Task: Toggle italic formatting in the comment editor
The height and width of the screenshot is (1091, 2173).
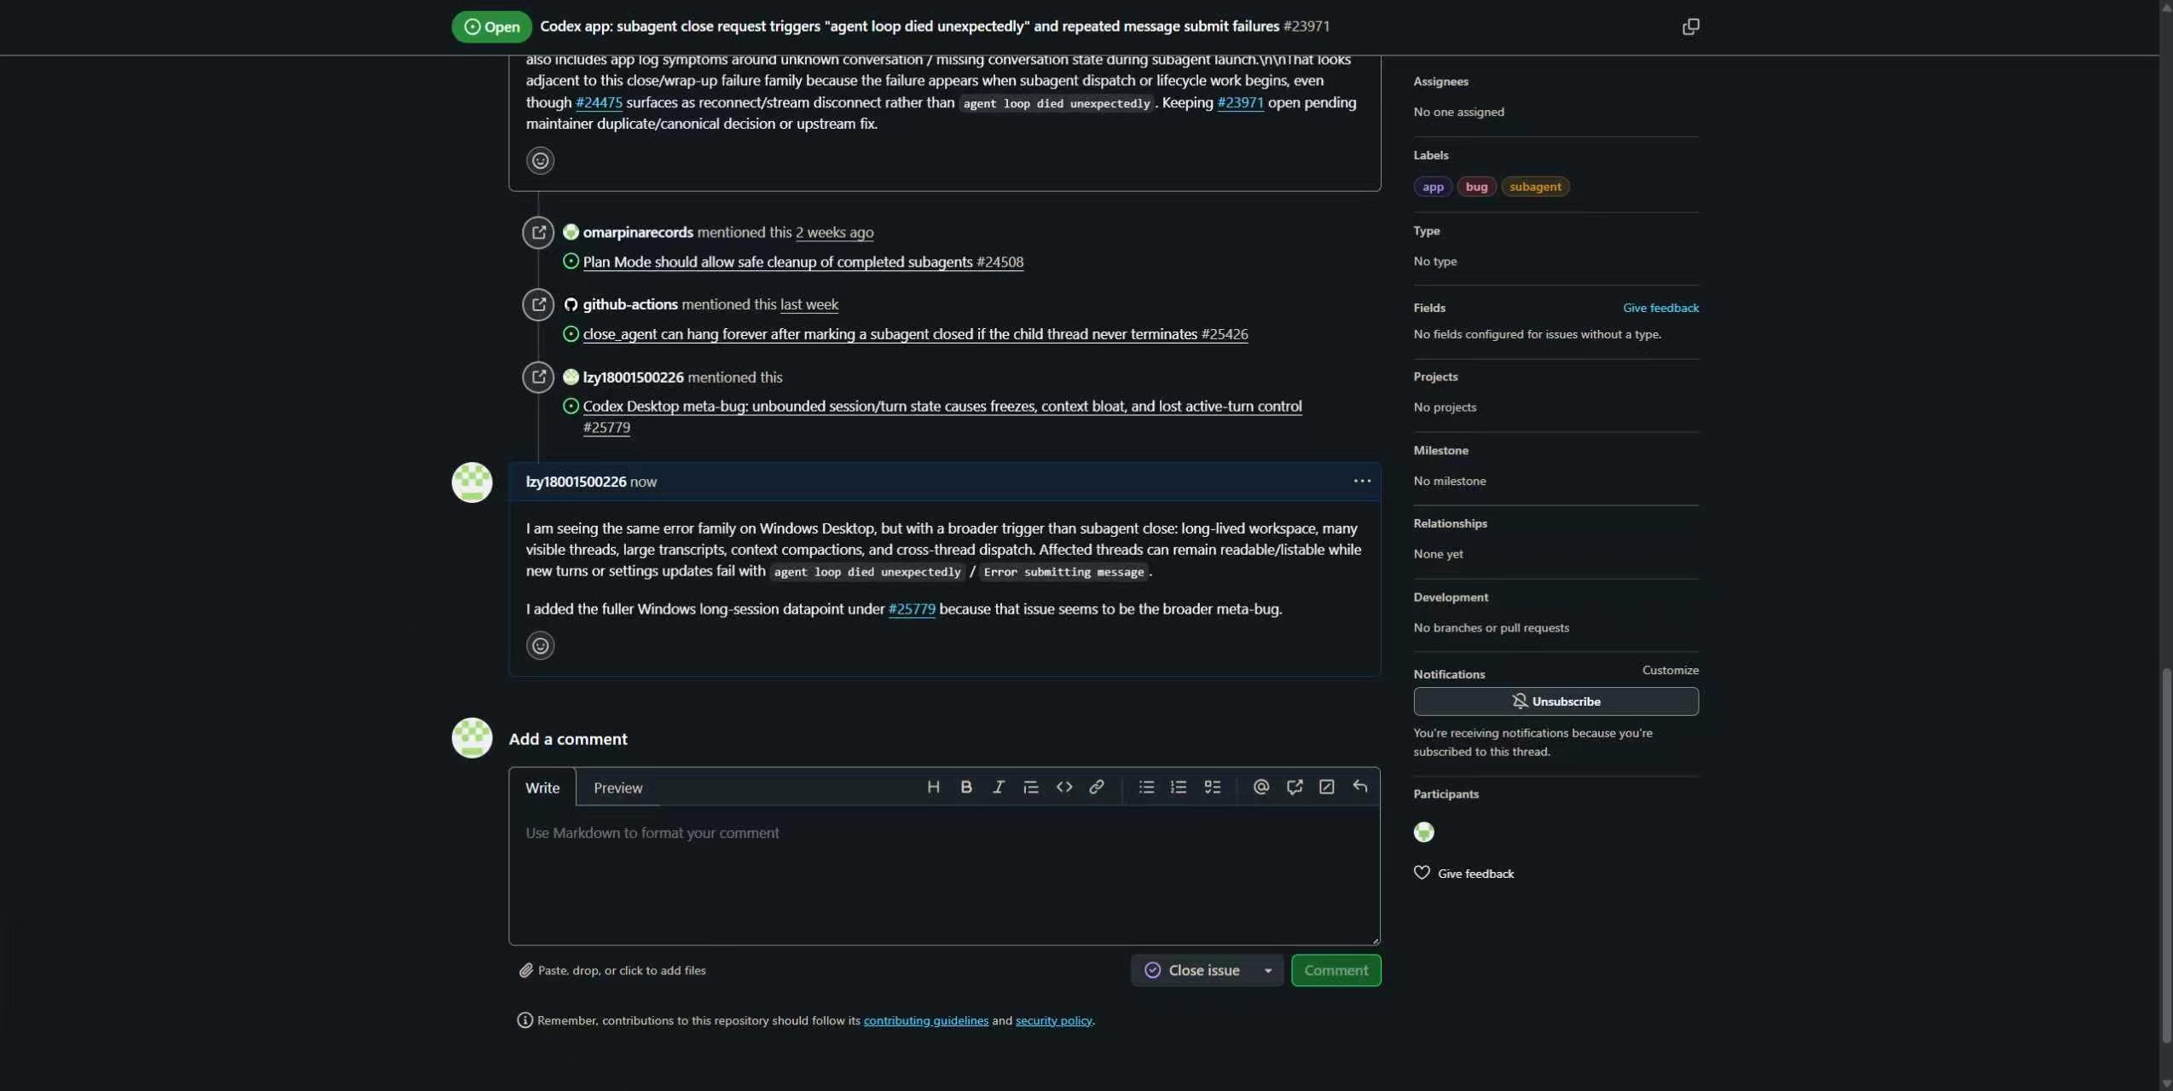Action: click(x=998, y=787)
